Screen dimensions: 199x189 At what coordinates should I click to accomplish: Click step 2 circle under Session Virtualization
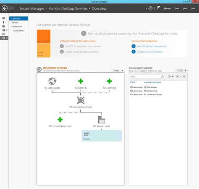tap(134, 46)
